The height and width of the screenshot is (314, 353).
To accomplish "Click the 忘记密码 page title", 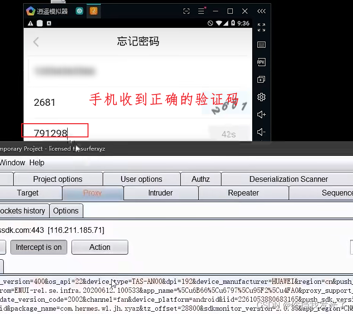I will point(138,42).
